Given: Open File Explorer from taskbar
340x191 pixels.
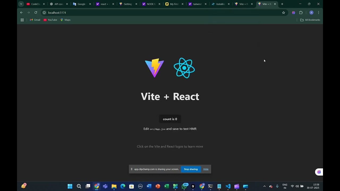Looking at the screenshot, I should tap(114, 186).
